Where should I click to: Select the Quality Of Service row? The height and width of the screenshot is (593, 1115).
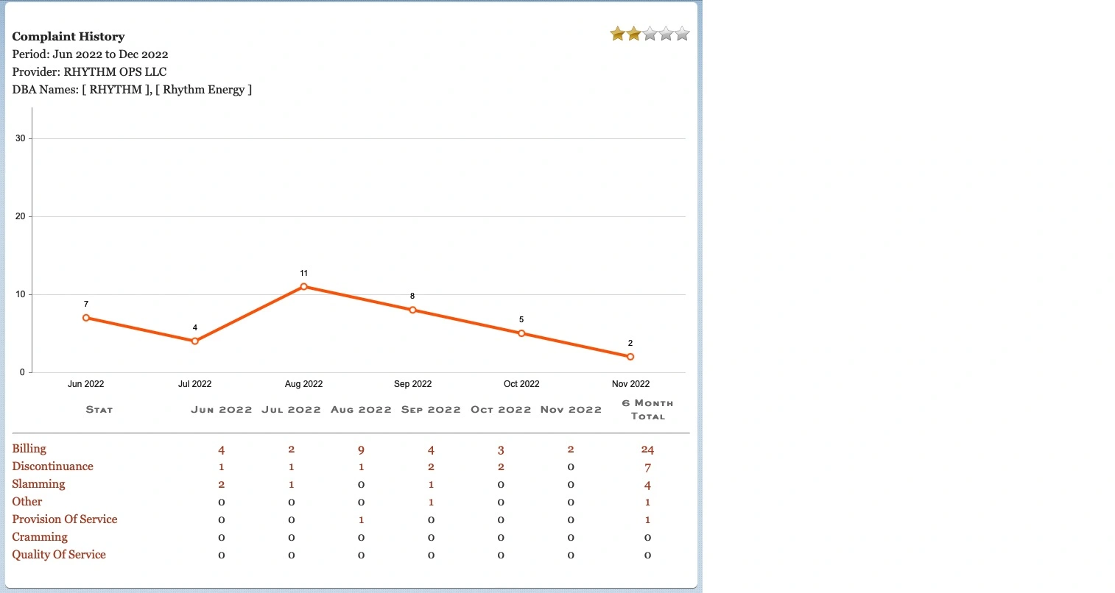tap(59, 555)
